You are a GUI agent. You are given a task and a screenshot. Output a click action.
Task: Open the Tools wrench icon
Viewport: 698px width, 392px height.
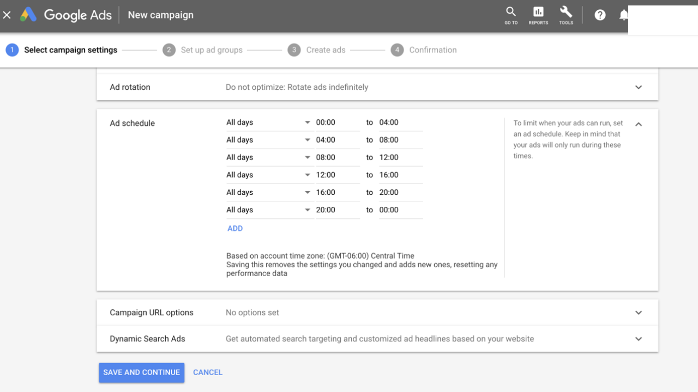coord(566,15)
